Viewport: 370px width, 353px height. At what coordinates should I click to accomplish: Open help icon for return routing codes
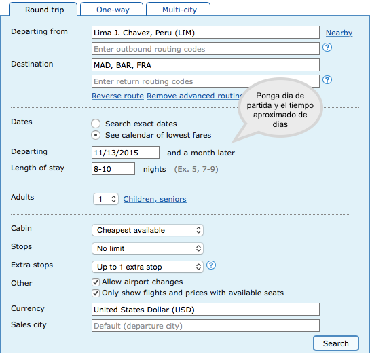point(327,80)
